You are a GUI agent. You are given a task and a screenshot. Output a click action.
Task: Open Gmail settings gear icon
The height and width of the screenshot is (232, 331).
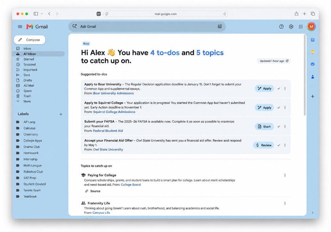(x=291, y=27)
